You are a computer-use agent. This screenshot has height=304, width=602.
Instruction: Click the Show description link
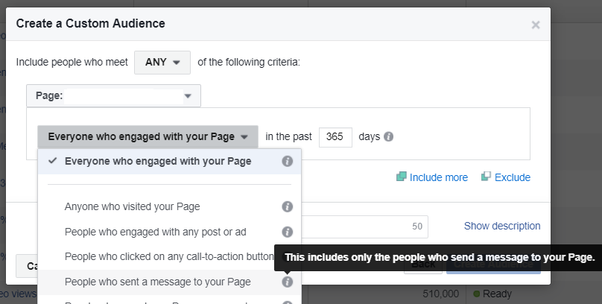[x=502, y=226]
